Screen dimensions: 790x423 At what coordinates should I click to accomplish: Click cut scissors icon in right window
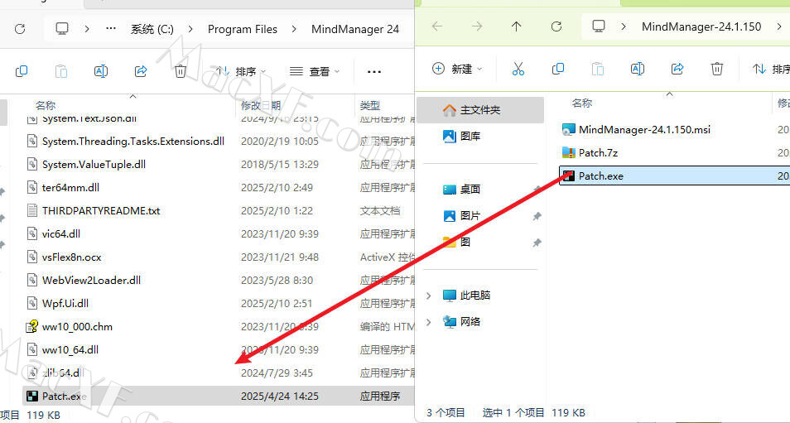[518, 69]
